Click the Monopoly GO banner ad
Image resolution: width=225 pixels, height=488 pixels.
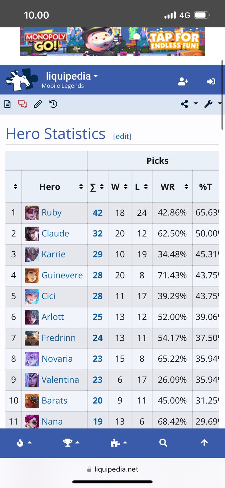pos(112,42)
